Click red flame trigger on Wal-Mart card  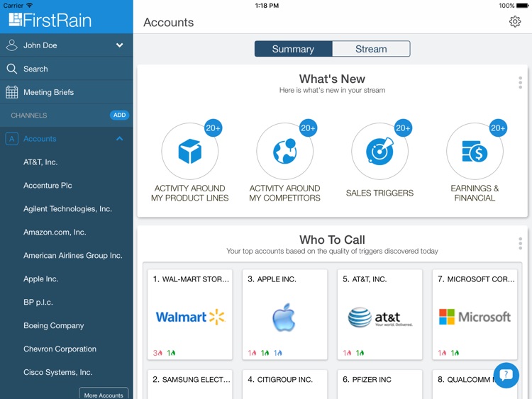pyautogui.click(x=157, y=353)
